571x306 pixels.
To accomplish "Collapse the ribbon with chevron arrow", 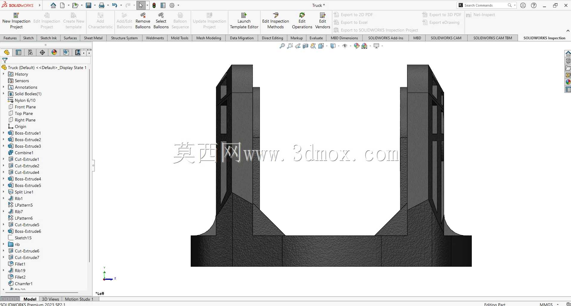I will pos(568,31).
